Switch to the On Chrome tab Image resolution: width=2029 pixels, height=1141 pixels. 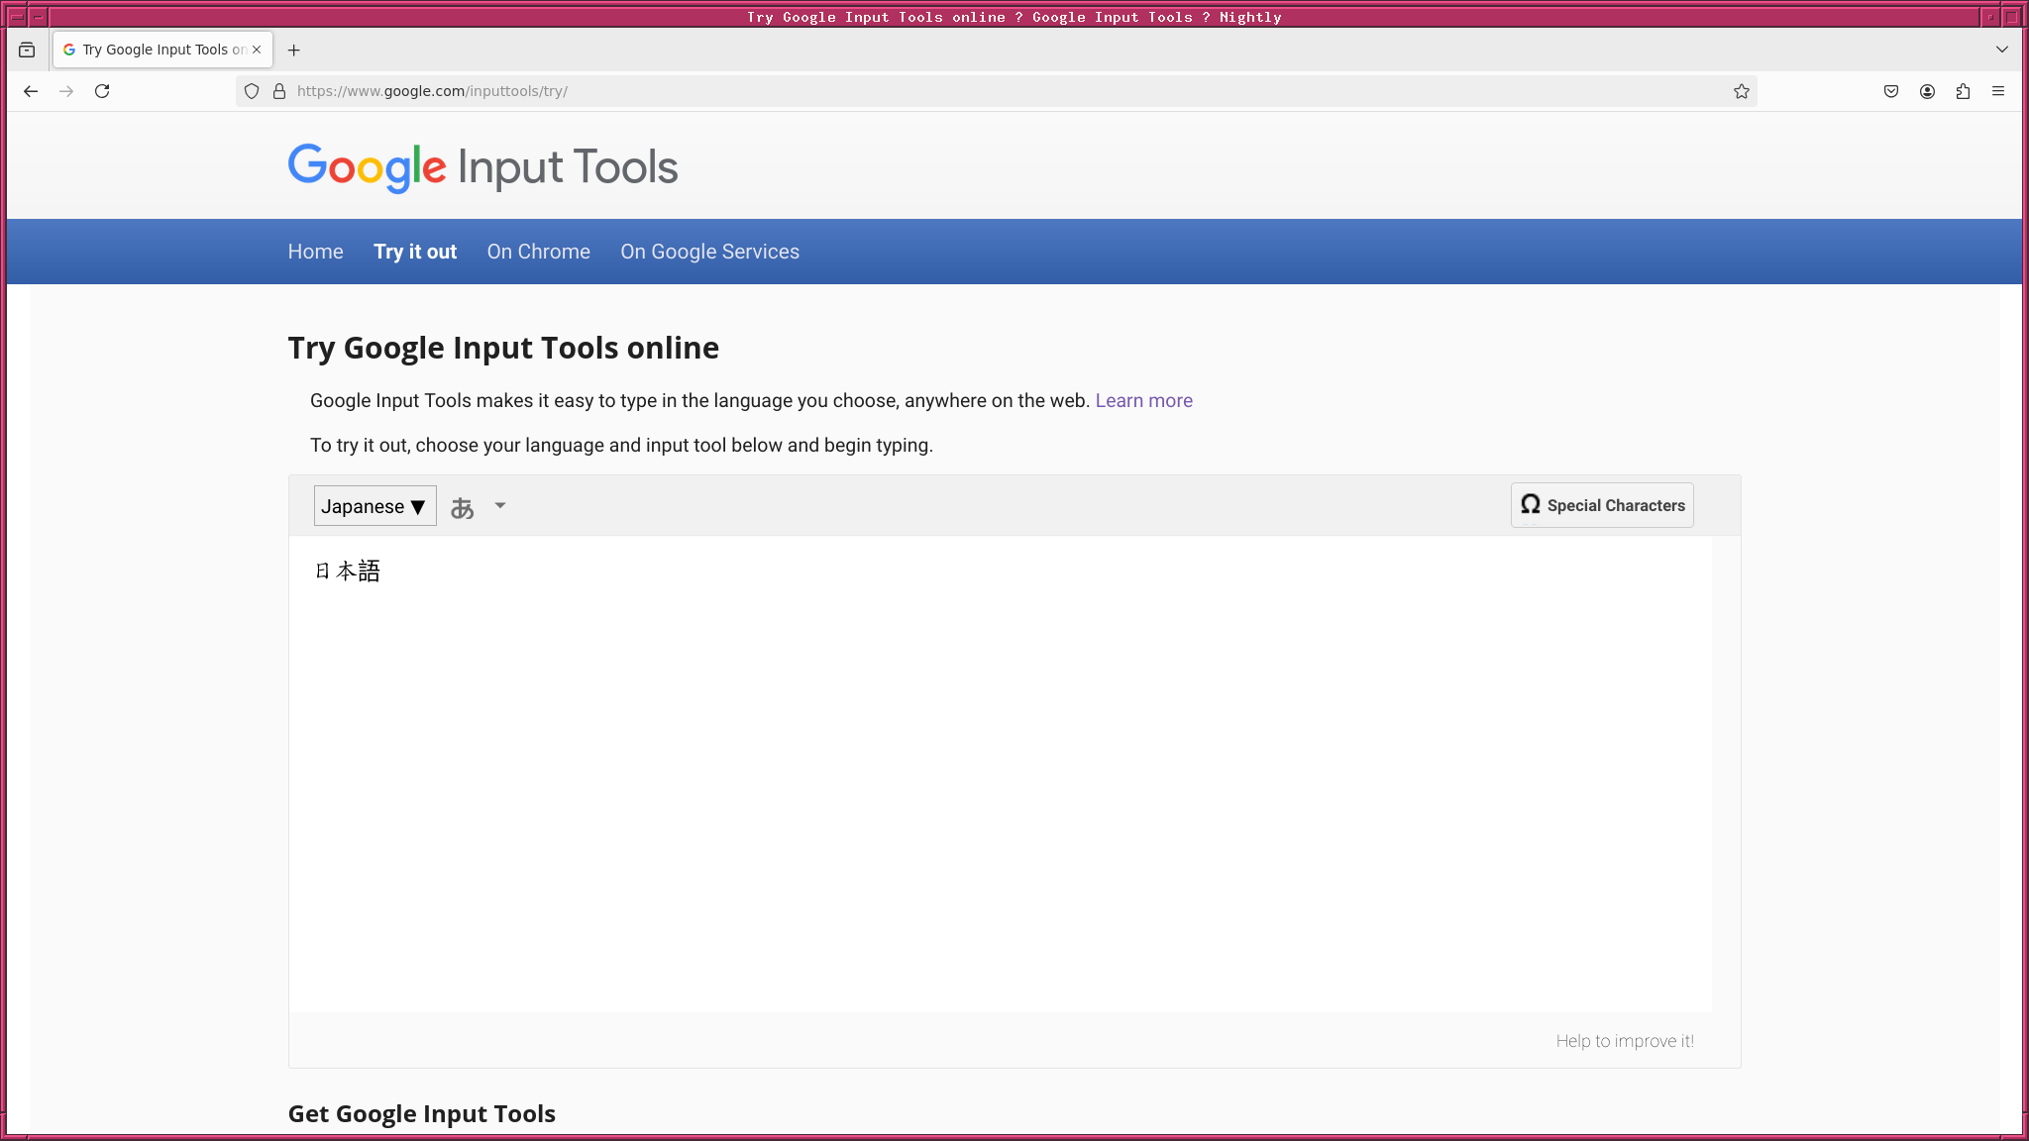538,252
